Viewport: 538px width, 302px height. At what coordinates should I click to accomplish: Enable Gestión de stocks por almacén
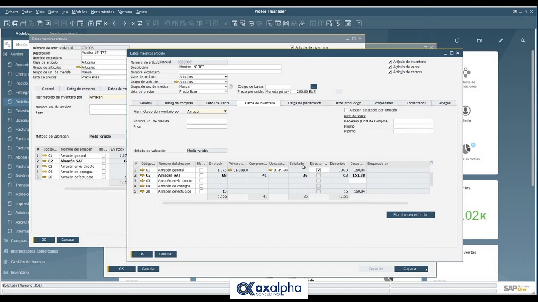[x=346, y=110]
